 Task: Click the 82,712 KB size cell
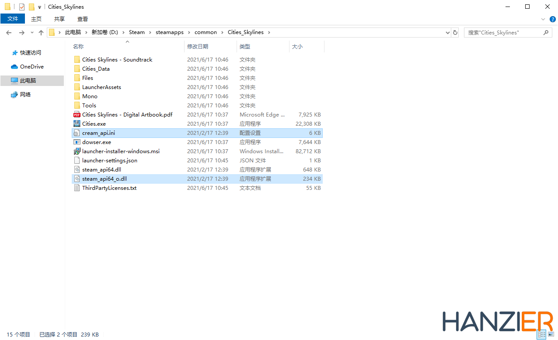click(x=308, y=151)
